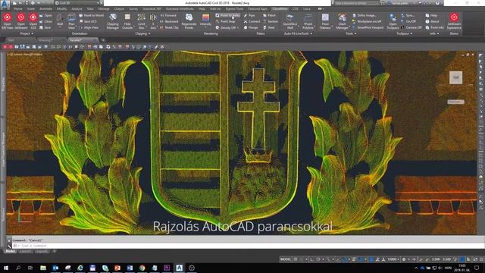Click the Sync command in the TruSpace panel
The width and height of the screenshot is (485, 273).
(408, 15)
